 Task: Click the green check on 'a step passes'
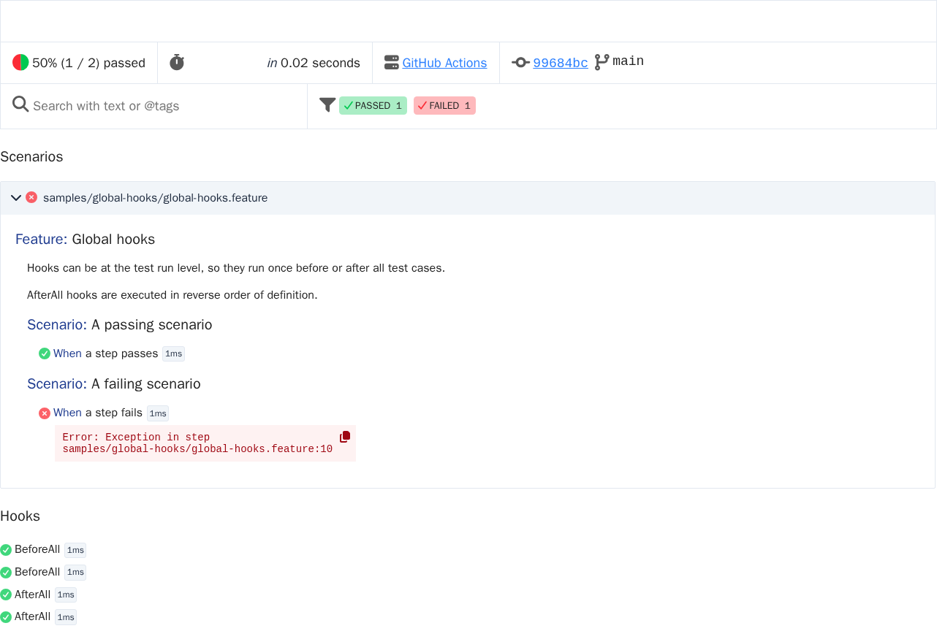[45, 354]
